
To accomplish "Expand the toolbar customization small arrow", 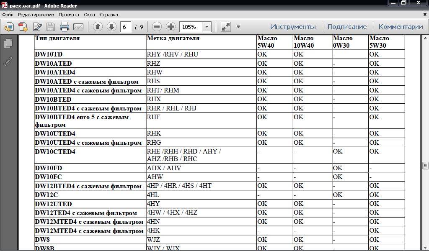I will coord(238,27).
